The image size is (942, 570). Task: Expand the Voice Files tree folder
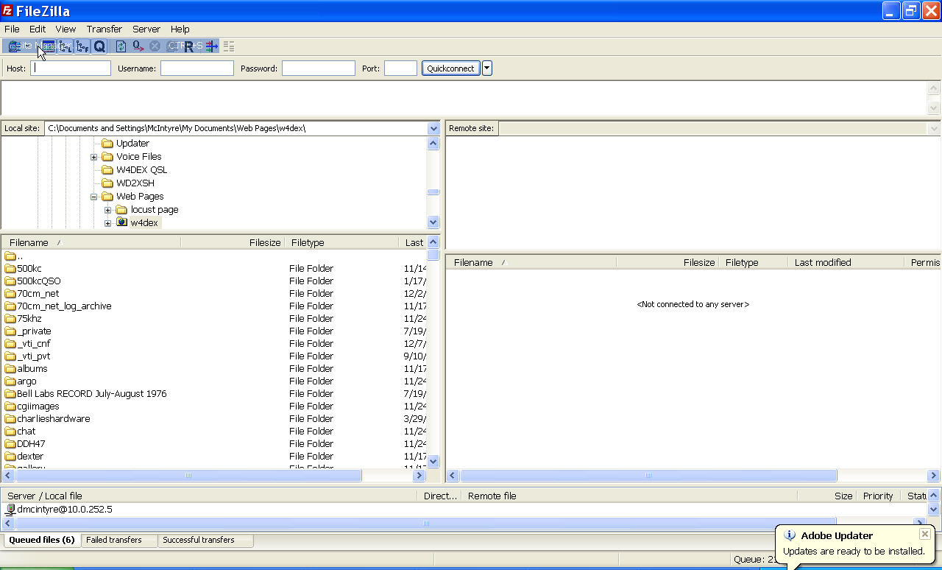click(x=94, y=157)
